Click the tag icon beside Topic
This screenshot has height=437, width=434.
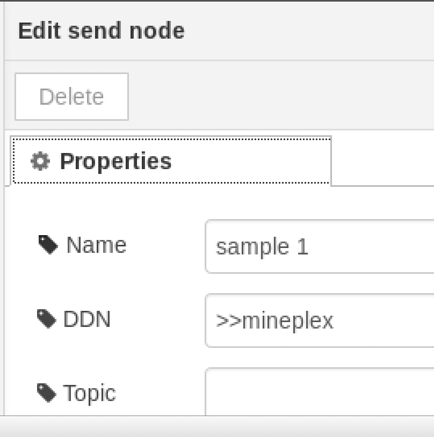coord(47,393)
